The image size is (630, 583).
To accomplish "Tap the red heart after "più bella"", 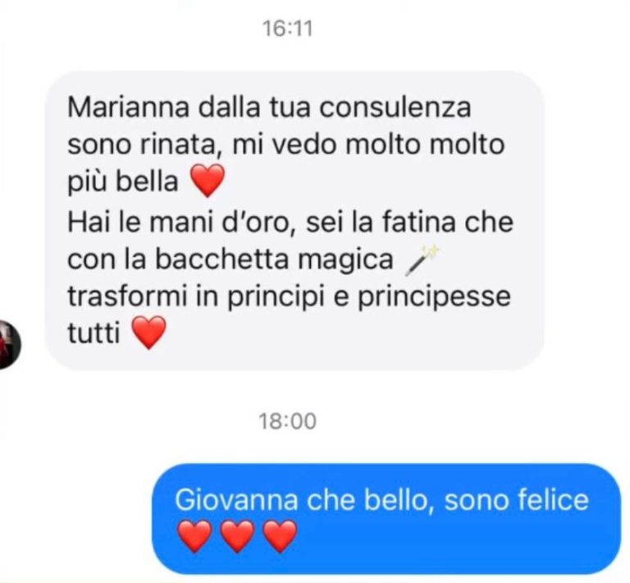I will [208, 180].
